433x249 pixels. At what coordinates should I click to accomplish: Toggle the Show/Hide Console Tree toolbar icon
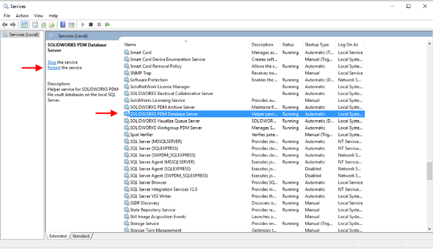pos(24,25)
